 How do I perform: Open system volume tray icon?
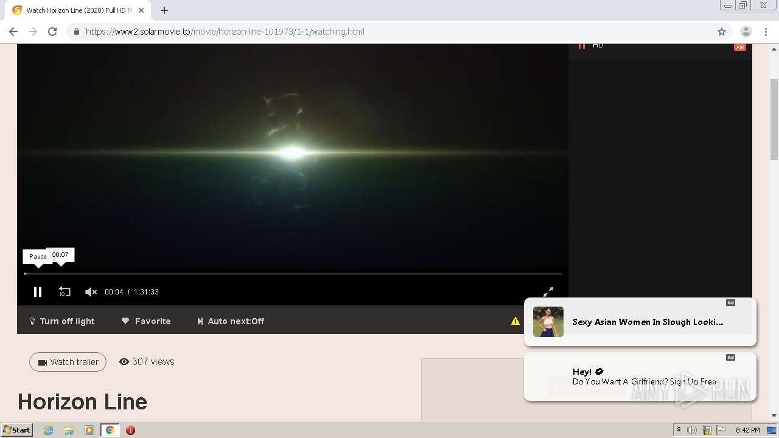coord(692,430)
